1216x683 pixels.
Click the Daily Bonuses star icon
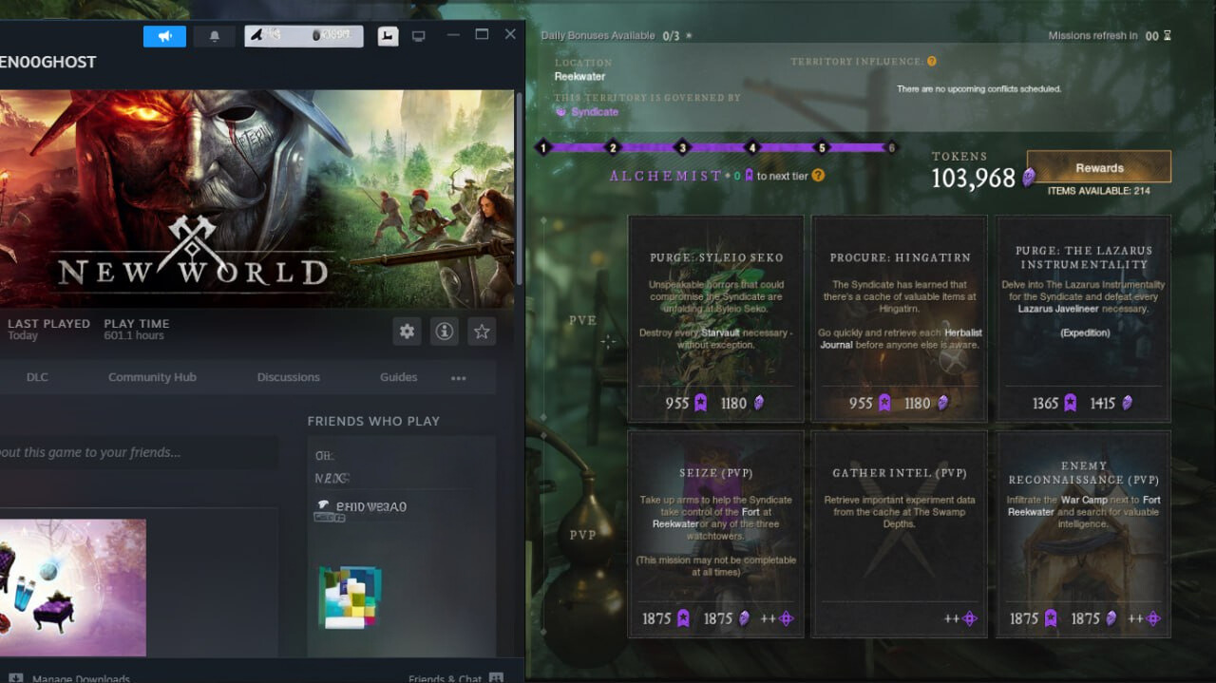tap(689, 36)
